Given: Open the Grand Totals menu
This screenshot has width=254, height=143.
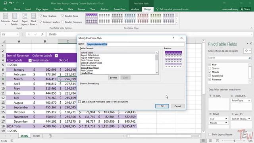Looking at the screenshot, I should (x=15, y=19).
